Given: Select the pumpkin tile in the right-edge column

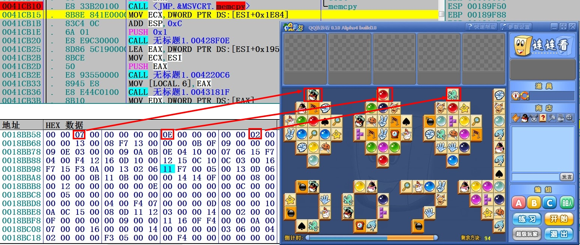Looking at the screenshot, I should click(499, 212).
